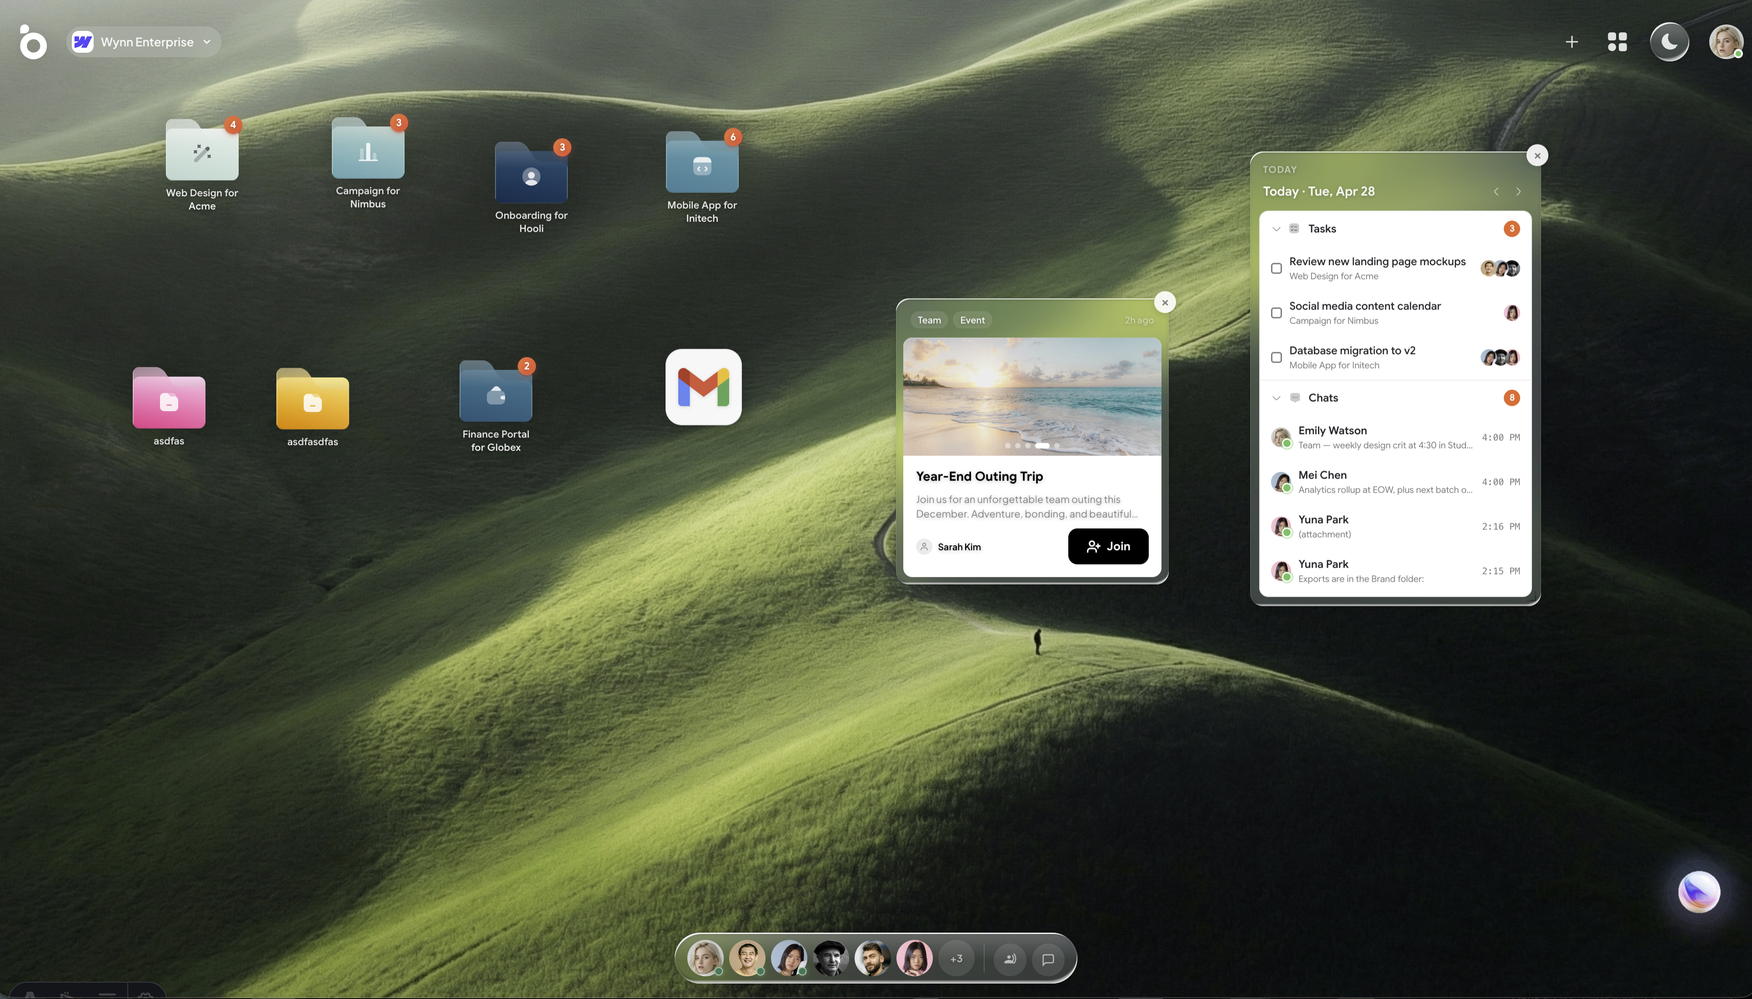
Task: Click assignee avatars on the landing page mockups task
Action: tap(1500, 268)
